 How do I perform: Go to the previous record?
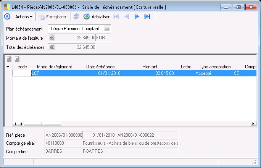[126, 16]
